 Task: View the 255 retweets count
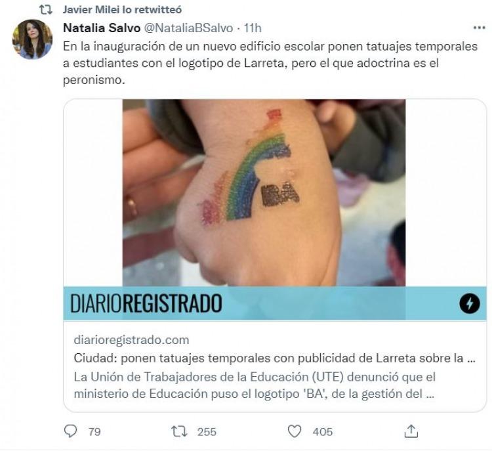click(207, 432)
